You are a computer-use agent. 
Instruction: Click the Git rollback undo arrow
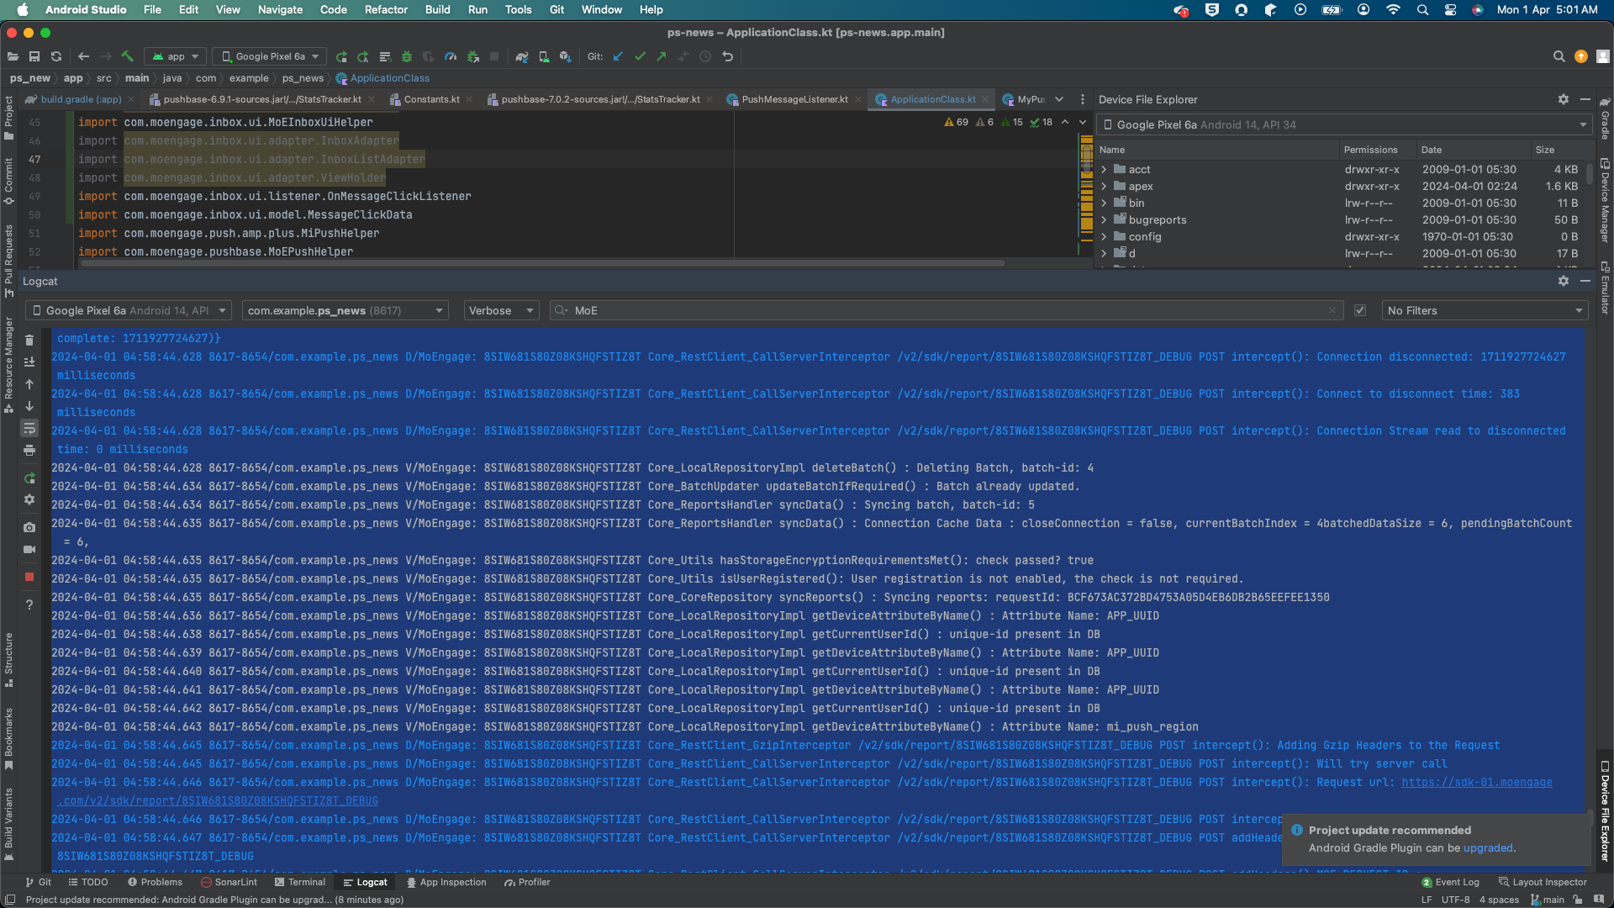[728, 56]
